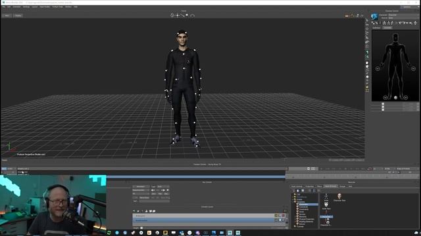Open the Animation menu
Viewport: 421px width, 236px height.
pyautogui.click(x=16, y=7)
